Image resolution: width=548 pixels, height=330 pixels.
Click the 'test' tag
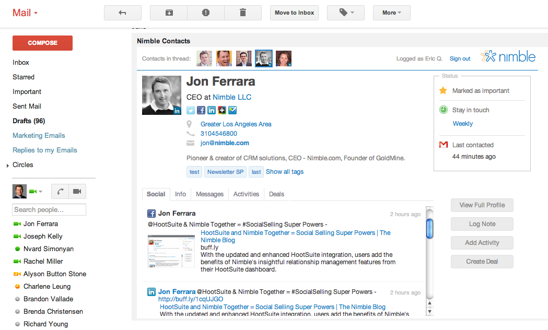click(194, 172)
